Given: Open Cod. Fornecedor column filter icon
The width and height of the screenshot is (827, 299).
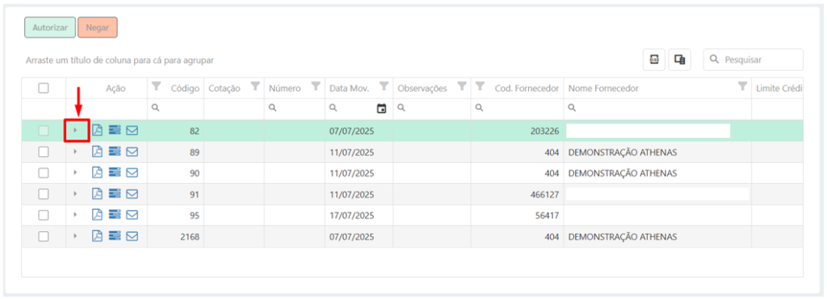Looking at the screenshot, I should (x=480, y=85).
